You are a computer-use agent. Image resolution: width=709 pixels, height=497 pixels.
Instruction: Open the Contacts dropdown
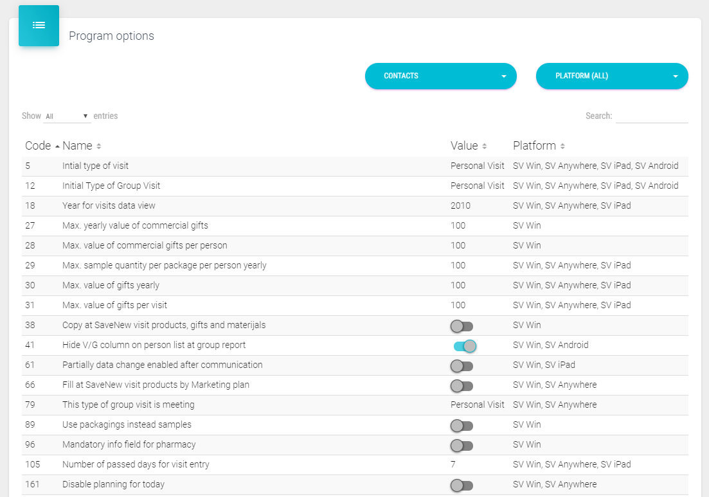(440, 76)
